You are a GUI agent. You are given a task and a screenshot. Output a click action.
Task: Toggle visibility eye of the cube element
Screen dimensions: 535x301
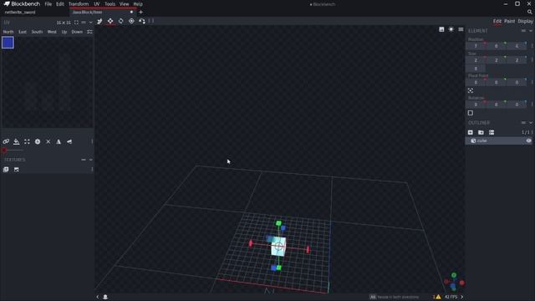point(528,140)
